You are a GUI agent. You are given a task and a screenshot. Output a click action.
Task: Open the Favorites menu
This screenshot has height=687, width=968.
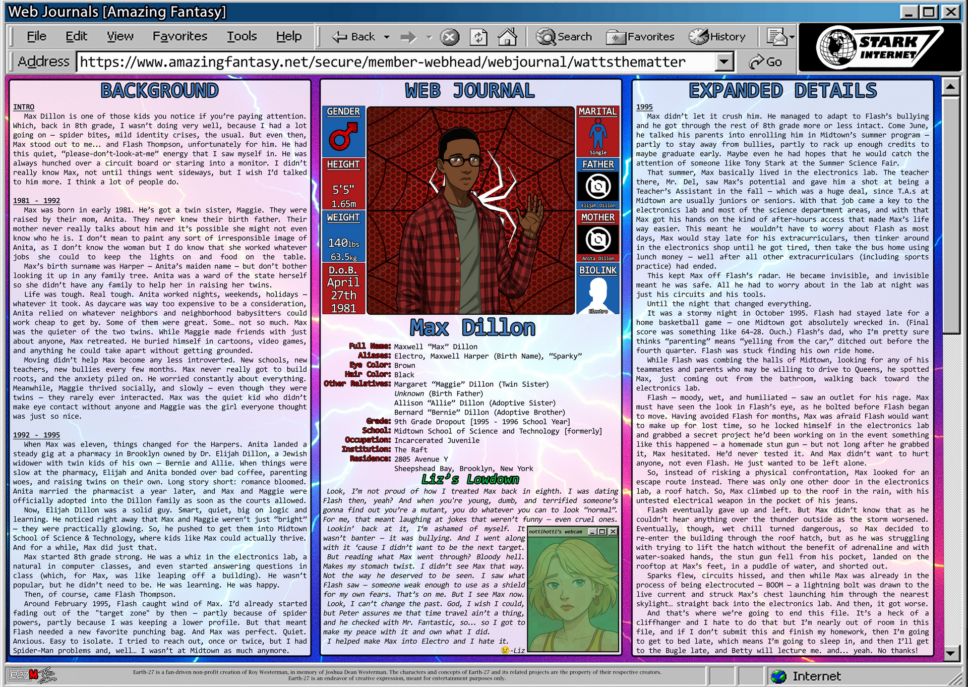[180, 36]
